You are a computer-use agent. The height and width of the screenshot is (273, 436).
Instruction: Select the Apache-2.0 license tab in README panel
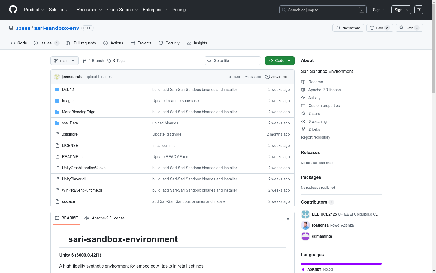point(105,218)
